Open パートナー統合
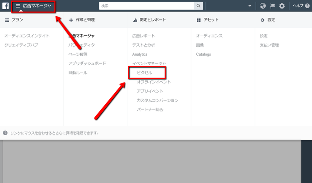 tap(150, 110)
